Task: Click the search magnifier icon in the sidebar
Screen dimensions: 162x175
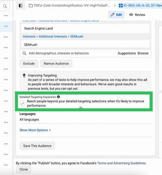Action: (x=5, y=6)
